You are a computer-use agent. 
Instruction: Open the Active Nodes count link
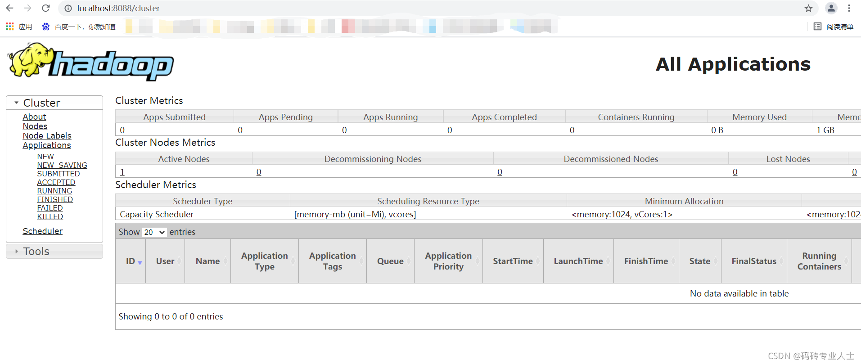click(122, 172)
